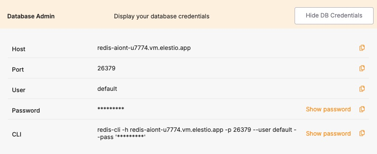
Task: Copy the Password to clipboard
Action: click(362, 109)
